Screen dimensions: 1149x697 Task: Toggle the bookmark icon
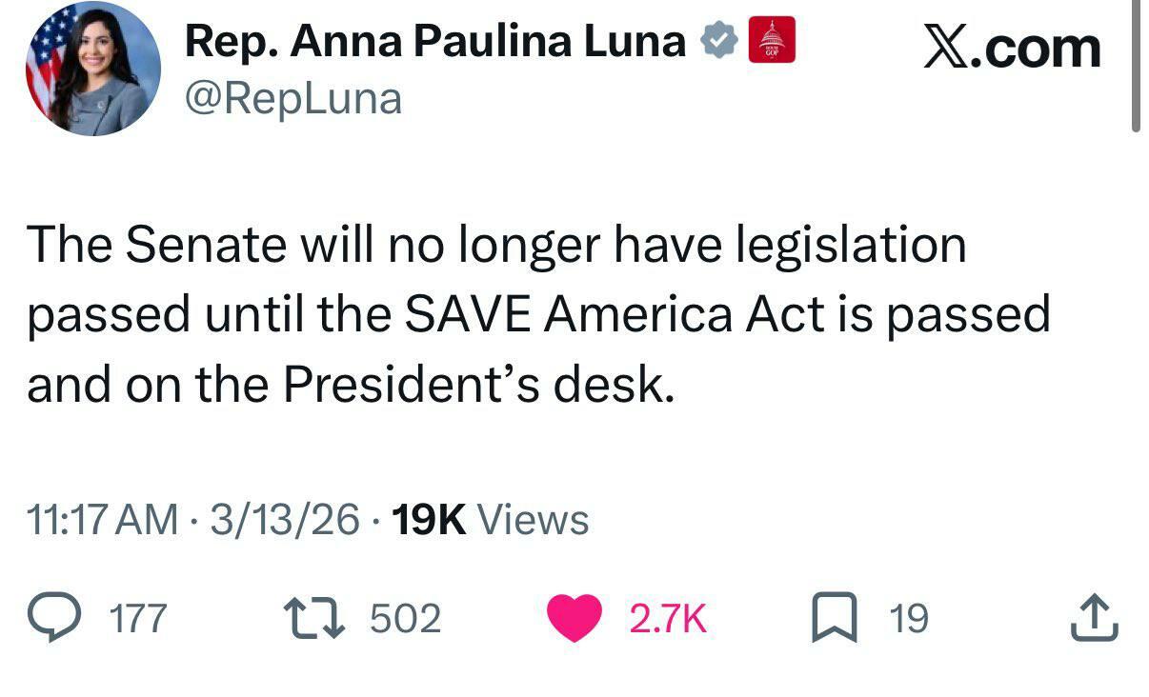tap(833, 618)
